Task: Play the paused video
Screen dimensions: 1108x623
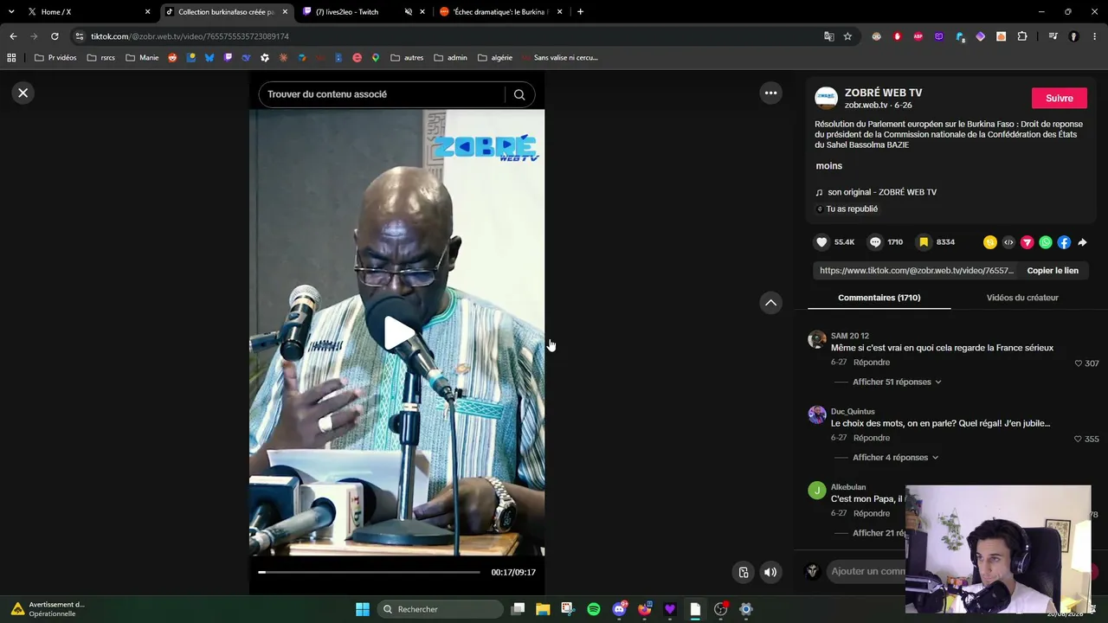Action: (x=397, y=333)
